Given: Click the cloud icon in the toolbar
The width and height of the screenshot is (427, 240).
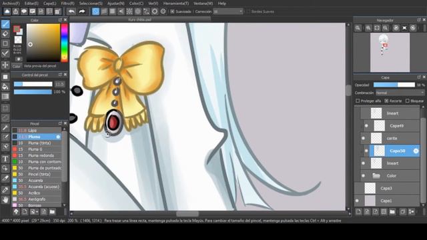Looking at the screenshot, I should pyautogui.click(x=7, y=11).
